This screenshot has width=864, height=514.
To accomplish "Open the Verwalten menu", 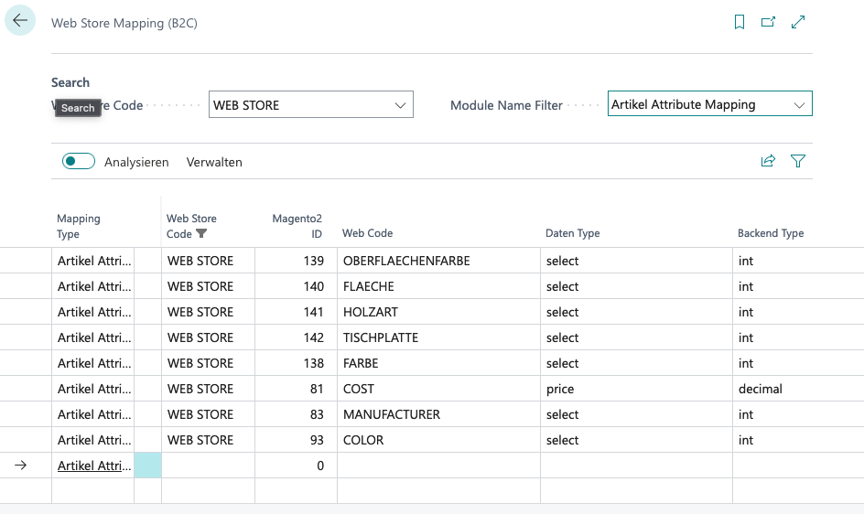I will (x=214, y=162).
